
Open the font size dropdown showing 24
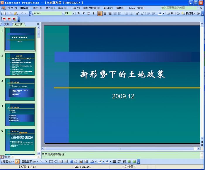pyautogui.click(x=73, y=13)
